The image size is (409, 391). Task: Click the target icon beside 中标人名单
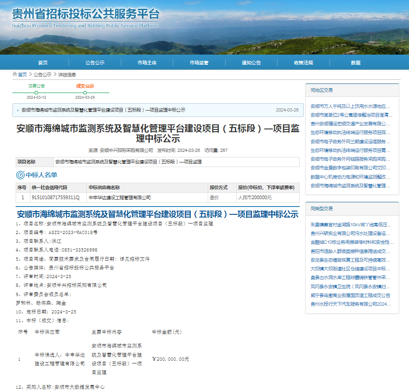coord(20,175)
